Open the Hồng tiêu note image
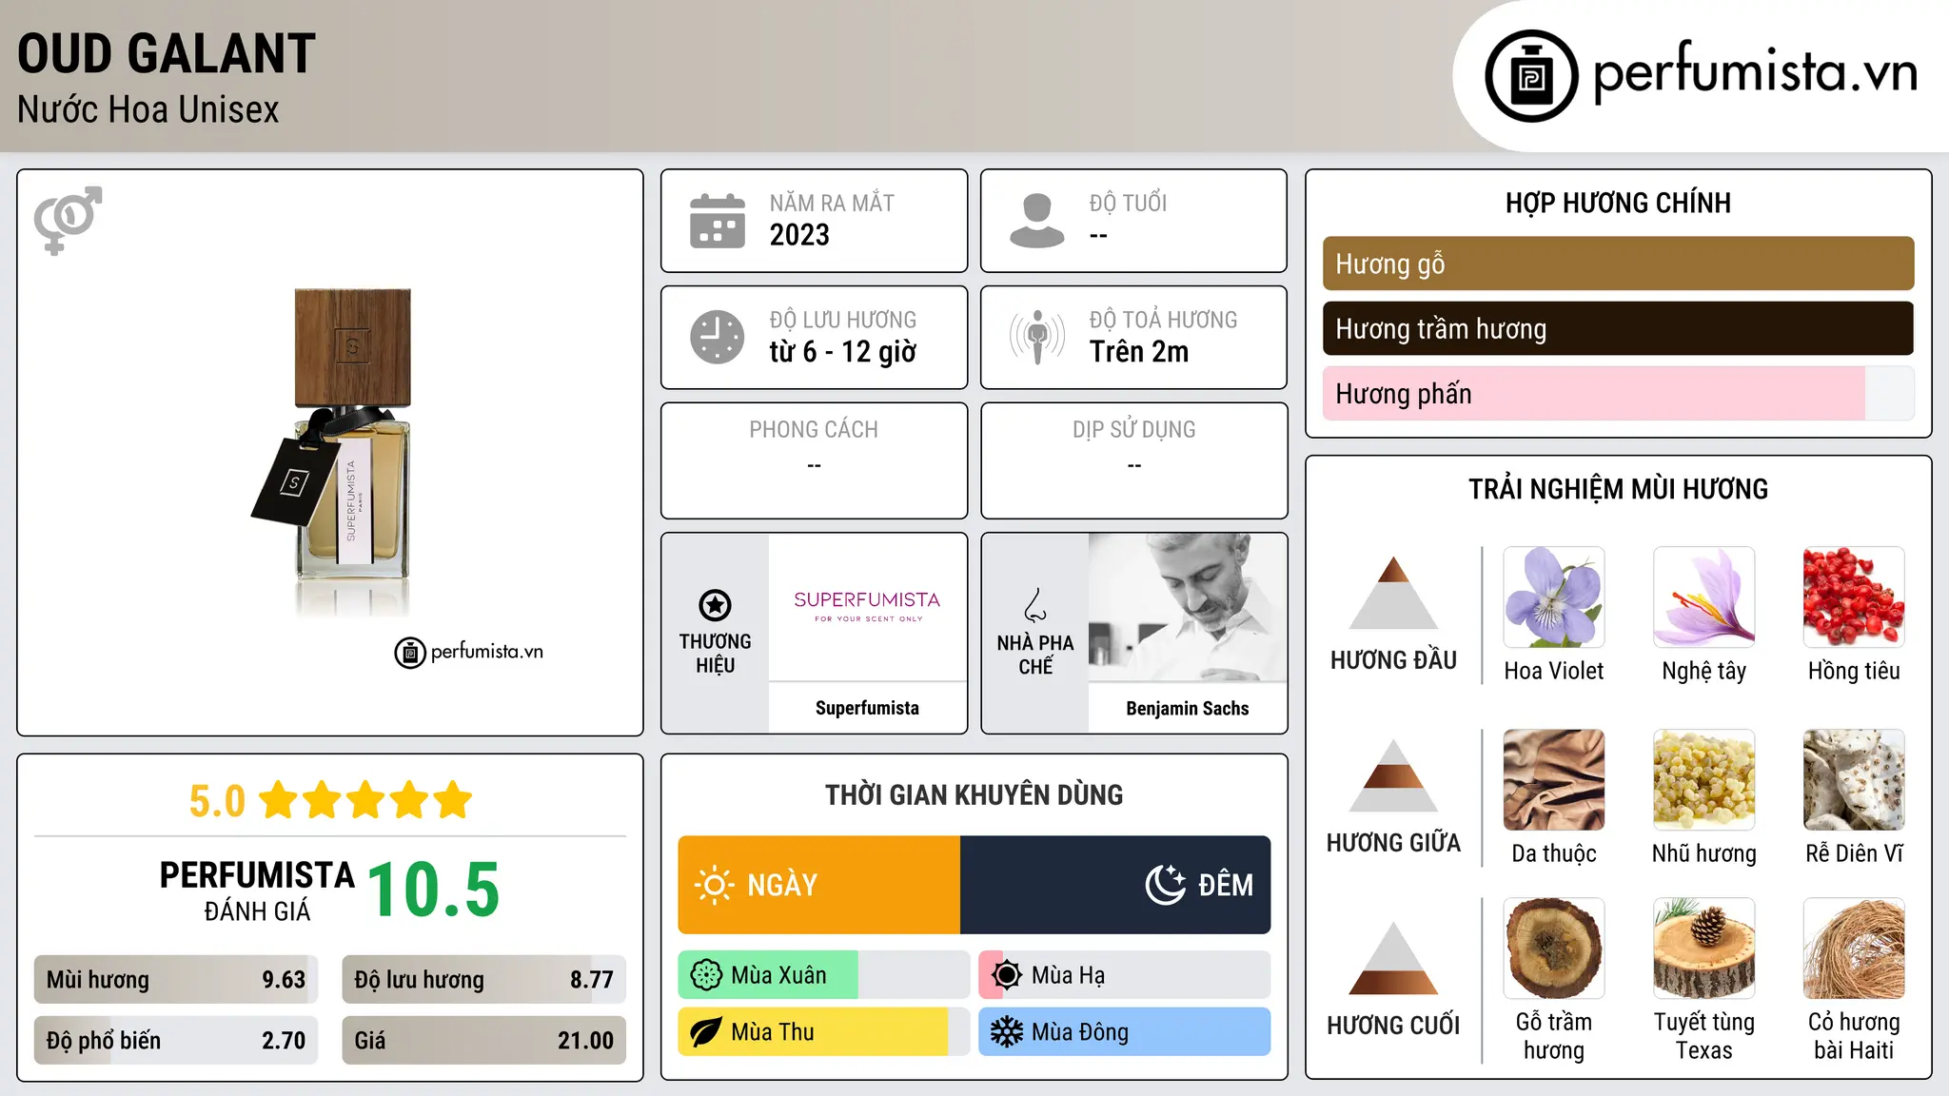 1854,597
